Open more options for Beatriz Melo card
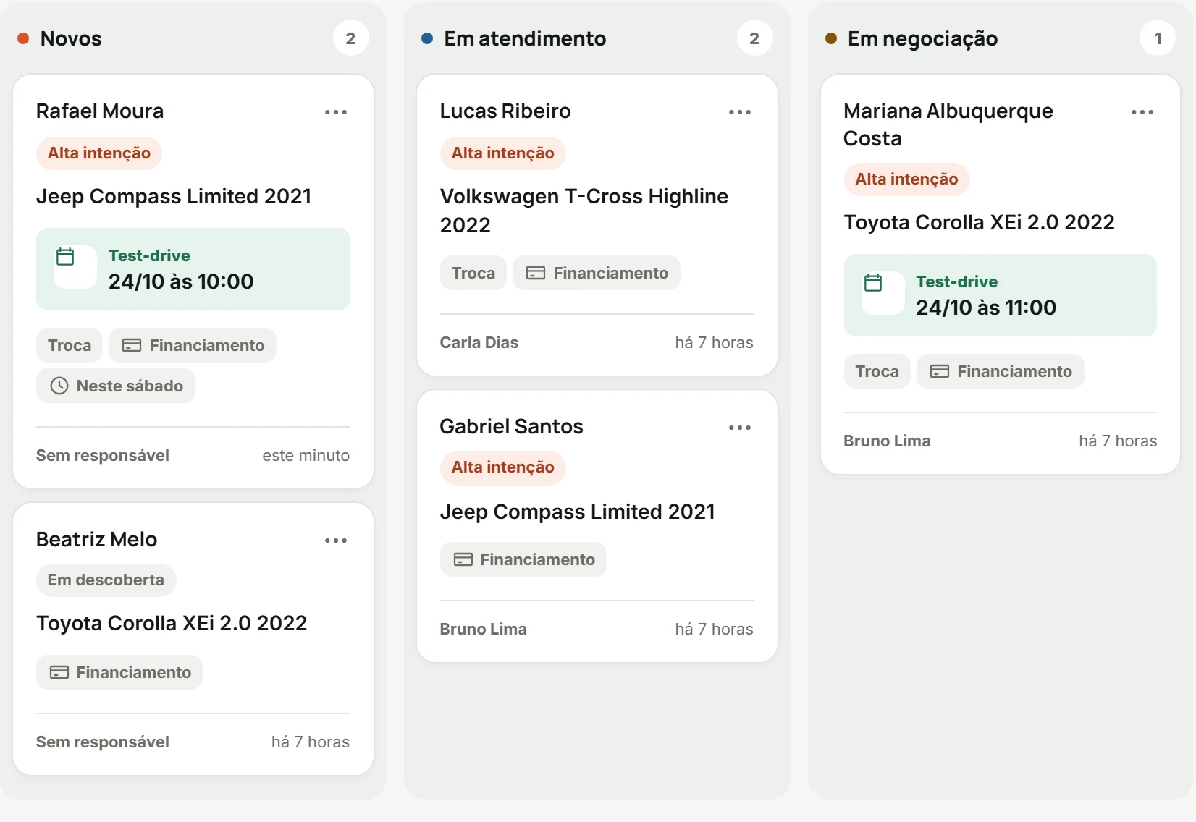Image resolution: width=1196 pixels, height=822 pixels. [336, 541]
